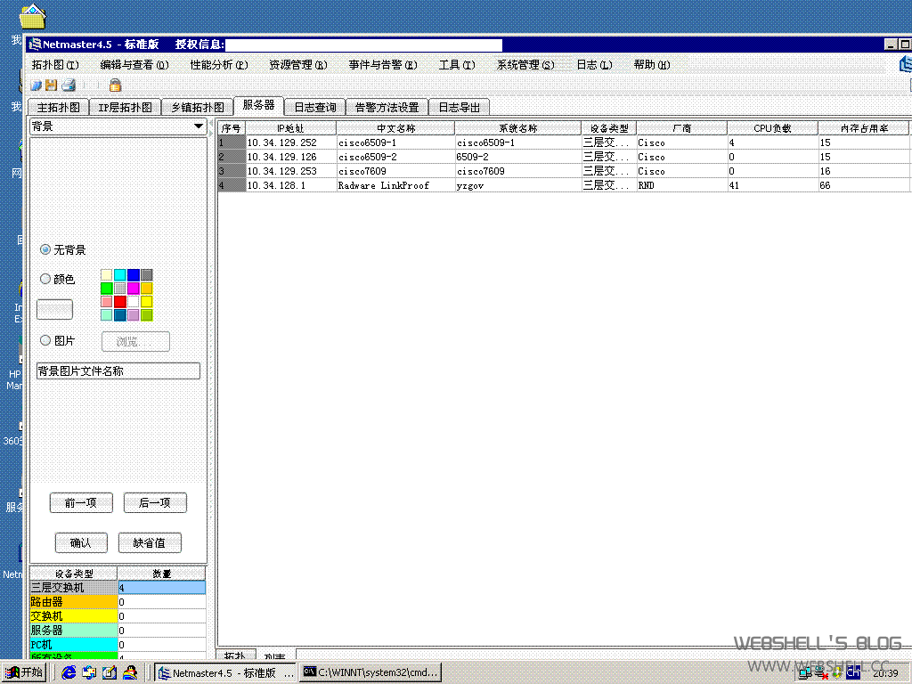Viewport: 912px width, 684px height.
Task: Click the 缺省值 button
Action: (x=150, y=542)
